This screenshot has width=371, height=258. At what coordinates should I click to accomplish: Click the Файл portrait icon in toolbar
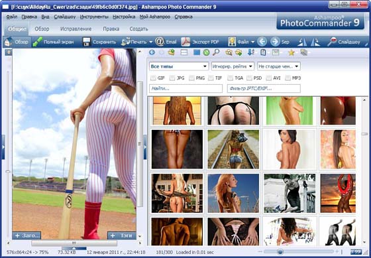tap(232, 42)
